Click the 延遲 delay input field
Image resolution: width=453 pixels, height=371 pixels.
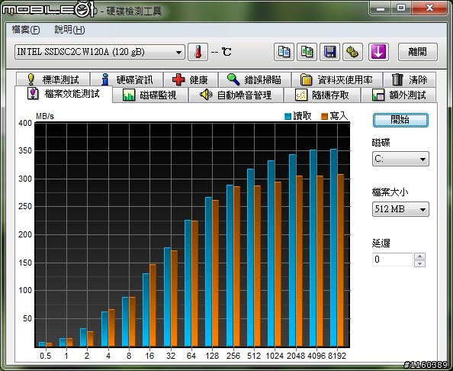pyautogui.click(x=393, y=260)
